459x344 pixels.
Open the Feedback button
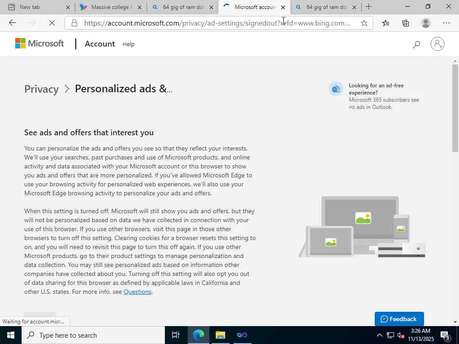tap(399, 319)
